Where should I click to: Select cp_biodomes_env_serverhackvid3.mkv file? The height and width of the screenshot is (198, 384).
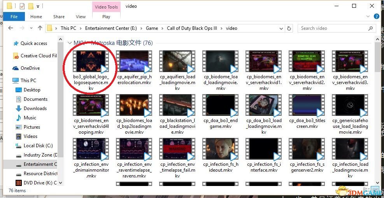pyautogui.click(x=350, y=71)
